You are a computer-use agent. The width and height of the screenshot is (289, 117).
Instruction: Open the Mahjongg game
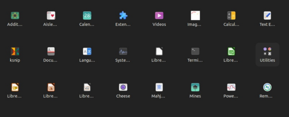pos(159,87)
